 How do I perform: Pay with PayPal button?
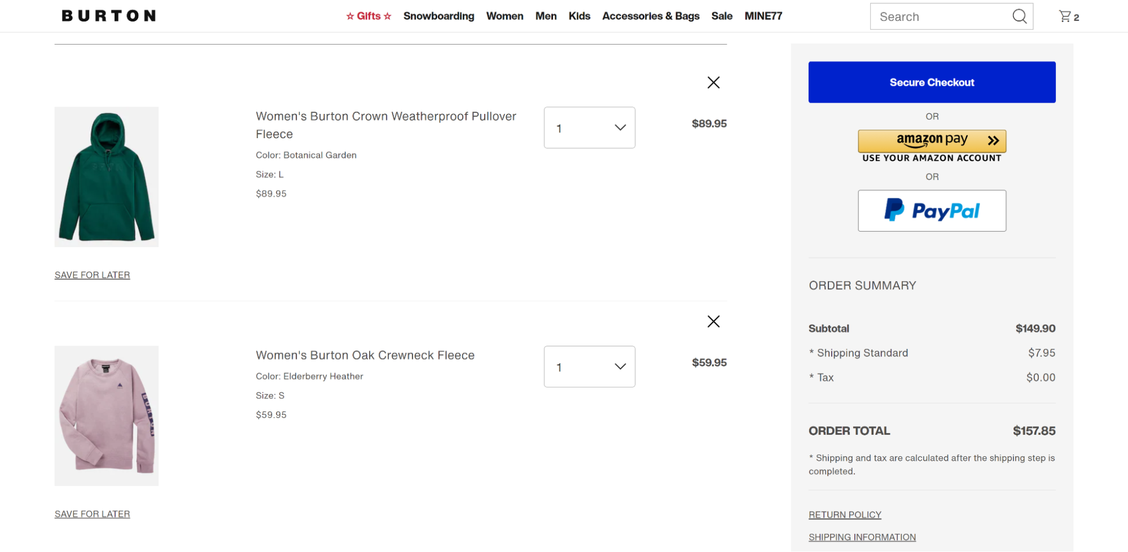pyautogui.click(x=932, y=211)
